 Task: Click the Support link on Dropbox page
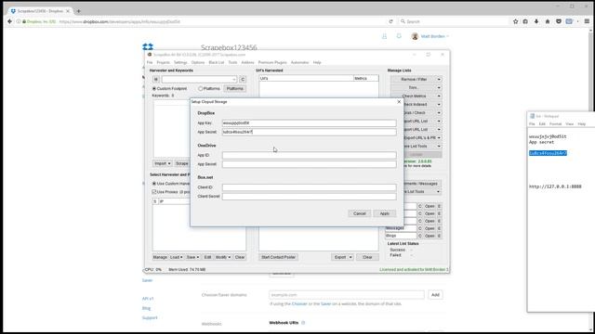pyautogui.click(x=150, y=317)
